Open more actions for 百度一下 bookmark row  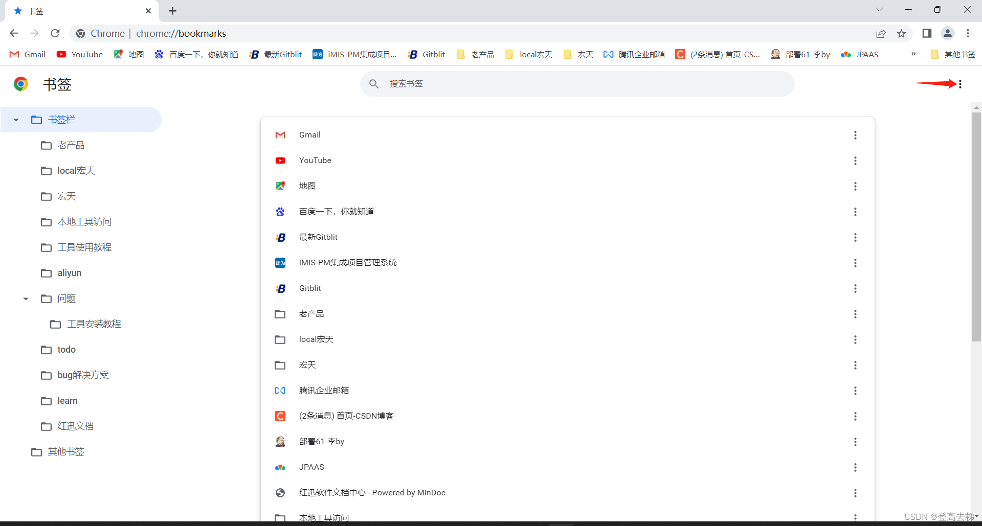point(855,212)
